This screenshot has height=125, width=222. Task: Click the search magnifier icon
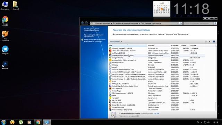point(215,23)
